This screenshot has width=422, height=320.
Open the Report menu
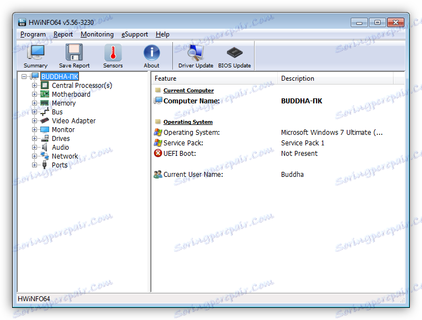[x=63, y=34]
